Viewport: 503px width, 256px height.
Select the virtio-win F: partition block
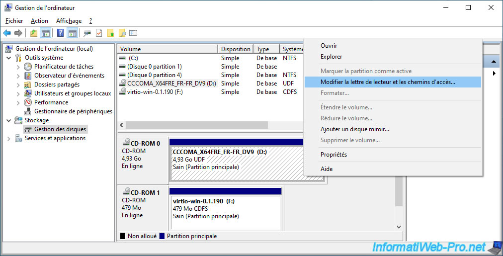[226, 213]
